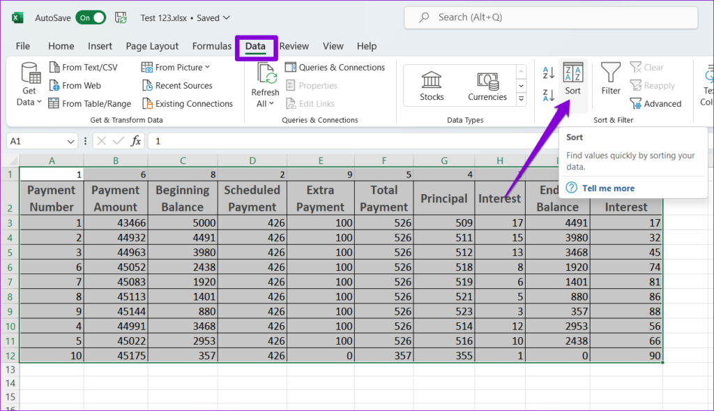
Task: Insert data with From Picture
Action: 173,66
